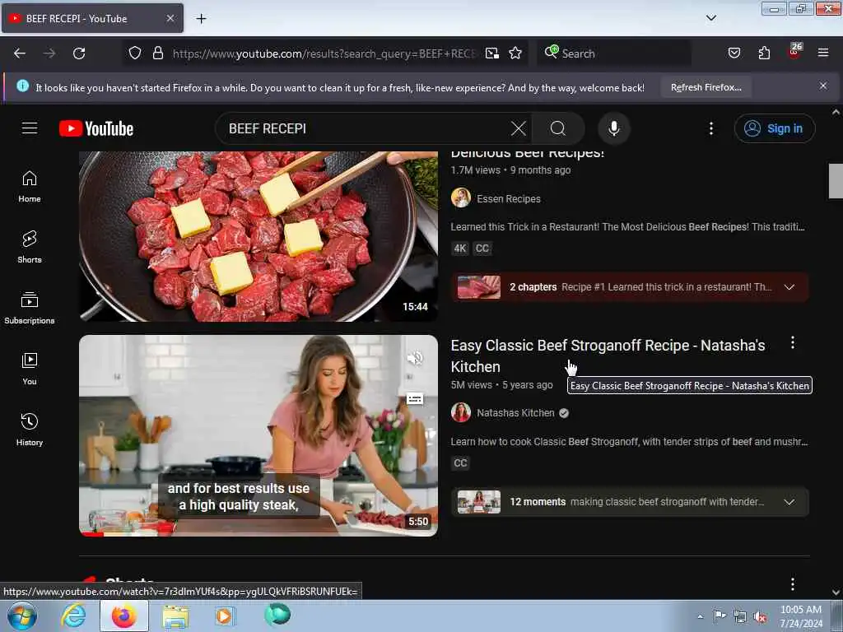
Task: Click Natashas Kitchen channel avatar
Action: click(461, 413)
